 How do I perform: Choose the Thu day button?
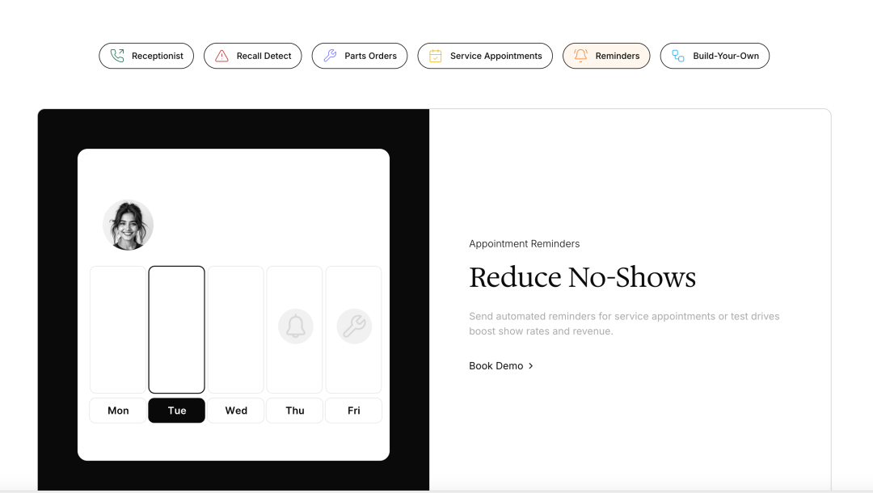(x=295, y=411)
